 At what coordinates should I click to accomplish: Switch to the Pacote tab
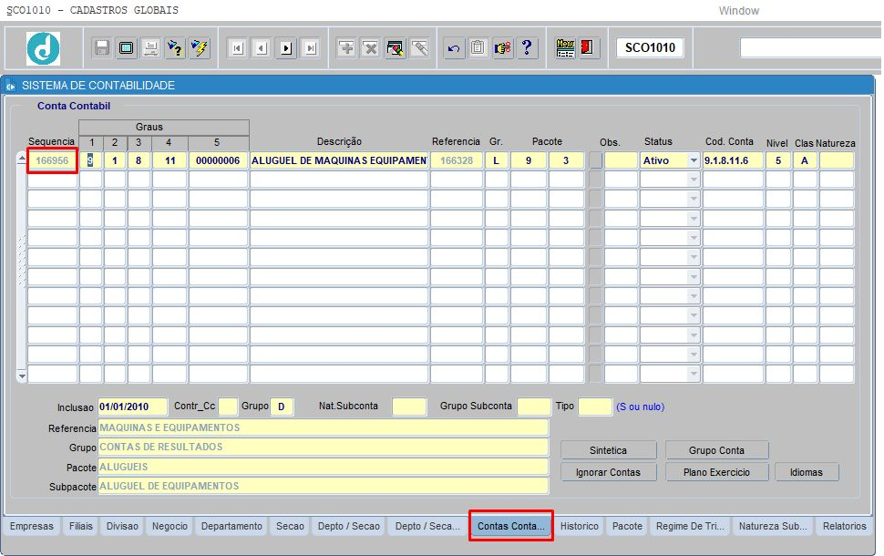627,526
